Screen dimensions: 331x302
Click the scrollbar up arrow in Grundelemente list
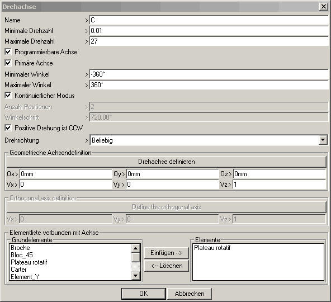tap(135, 248)
